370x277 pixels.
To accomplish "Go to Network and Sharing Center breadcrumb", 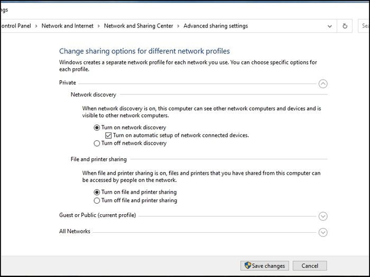I will pyautogui.click(x=138, y=26).
